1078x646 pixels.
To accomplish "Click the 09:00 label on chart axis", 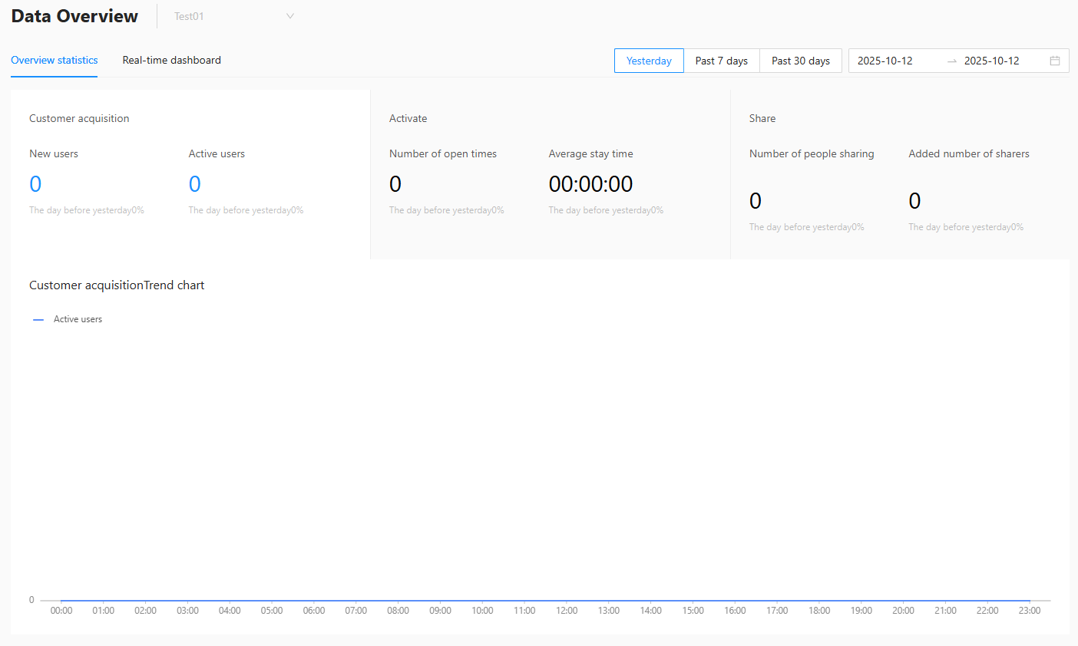I will pyautogui.click(x=441, y=611).
